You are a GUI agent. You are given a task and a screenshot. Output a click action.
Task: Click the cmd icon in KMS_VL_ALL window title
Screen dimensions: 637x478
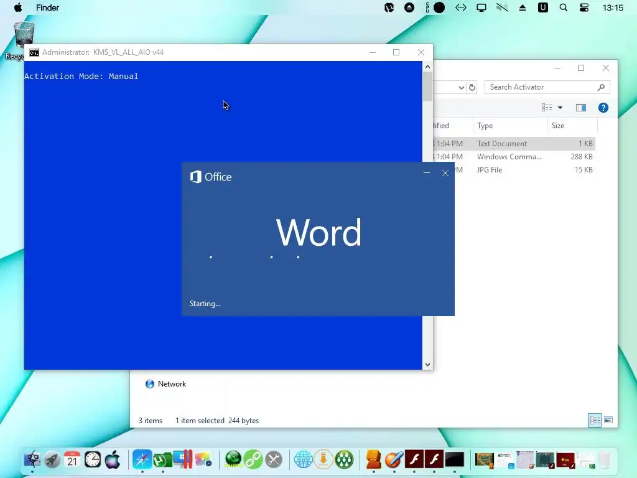tap(34, 52)
